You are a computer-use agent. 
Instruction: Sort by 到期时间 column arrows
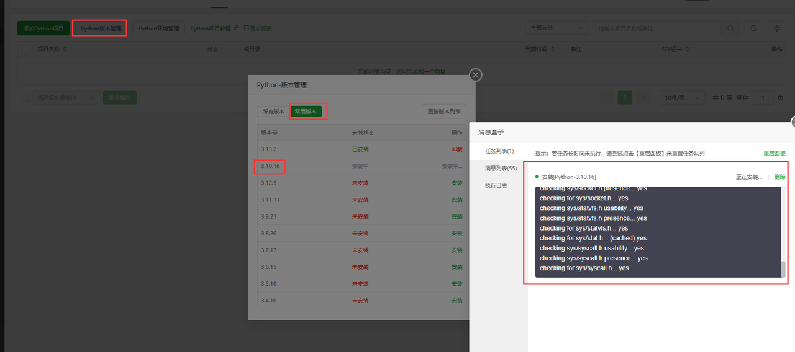[553, 49]
